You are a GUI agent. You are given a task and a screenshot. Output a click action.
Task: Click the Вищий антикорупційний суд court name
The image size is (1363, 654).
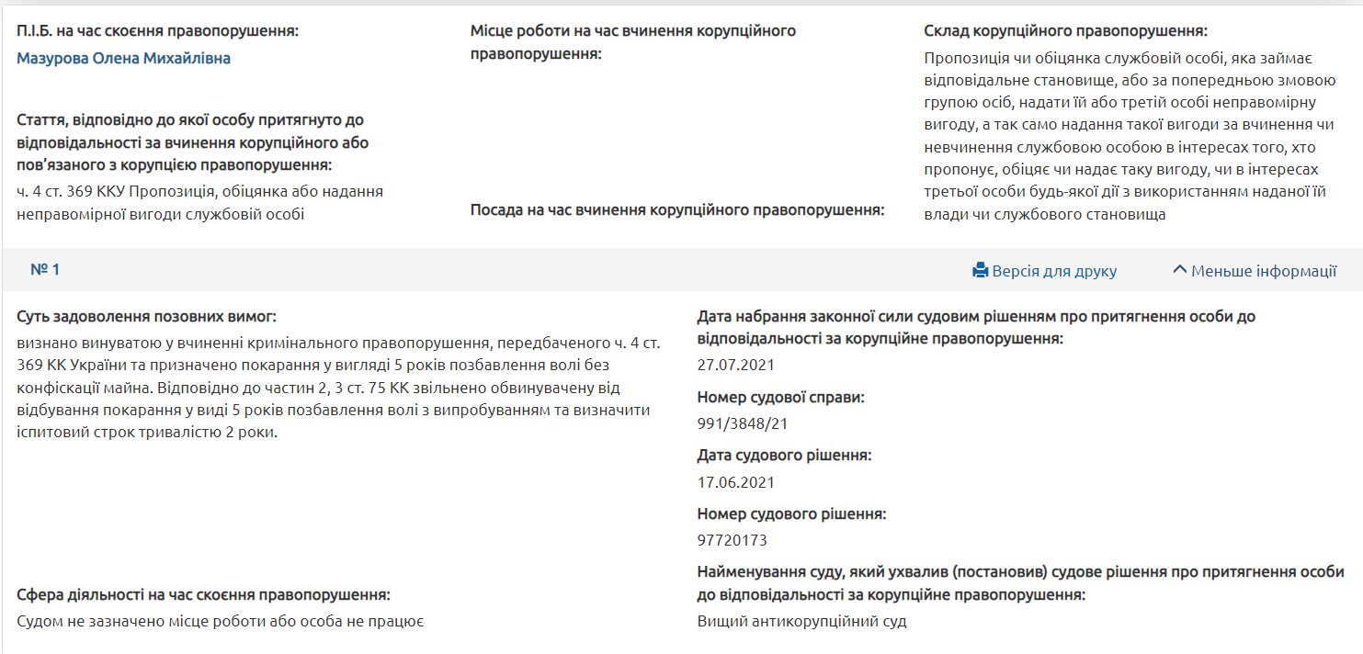801,622
